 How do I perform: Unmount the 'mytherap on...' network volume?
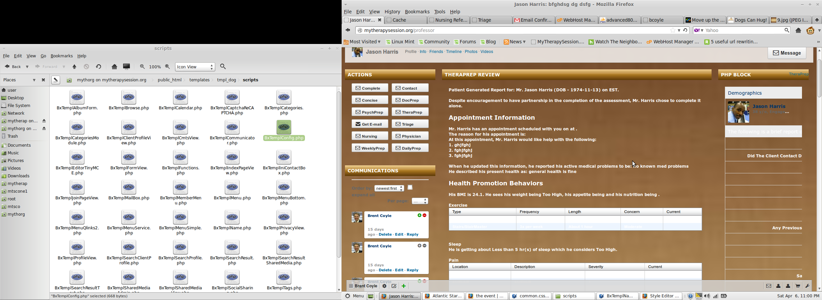tap(44, 121)
